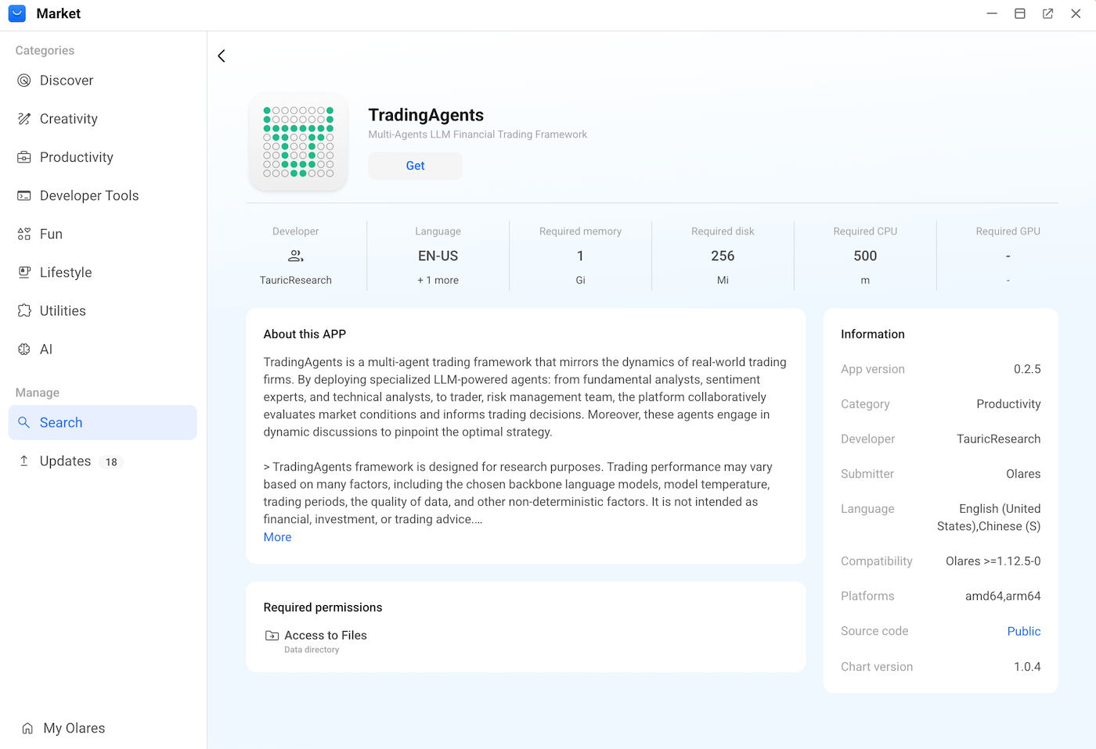
Task: Click the Required CPU value 500
Action: point(865,256)
